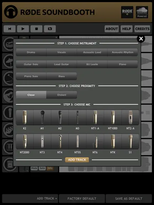Choose the M2 microphone
The width and height of the screenshot is (154, 205).
pos(60,117)
